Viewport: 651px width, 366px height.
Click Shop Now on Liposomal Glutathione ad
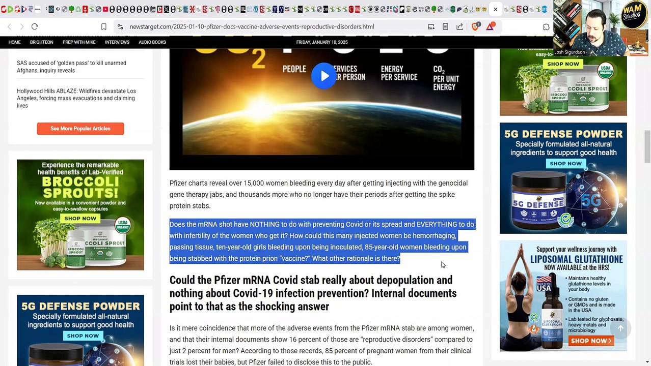coord(591,341)
